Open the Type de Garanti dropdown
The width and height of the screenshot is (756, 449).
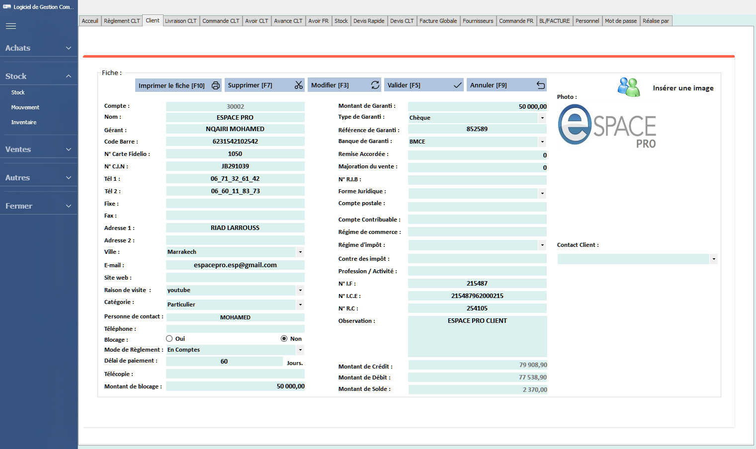coord(542,118)
